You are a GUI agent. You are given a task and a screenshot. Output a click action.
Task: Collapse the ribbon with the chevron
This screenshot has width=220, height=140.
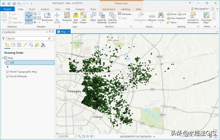click(x=218, y=9)
